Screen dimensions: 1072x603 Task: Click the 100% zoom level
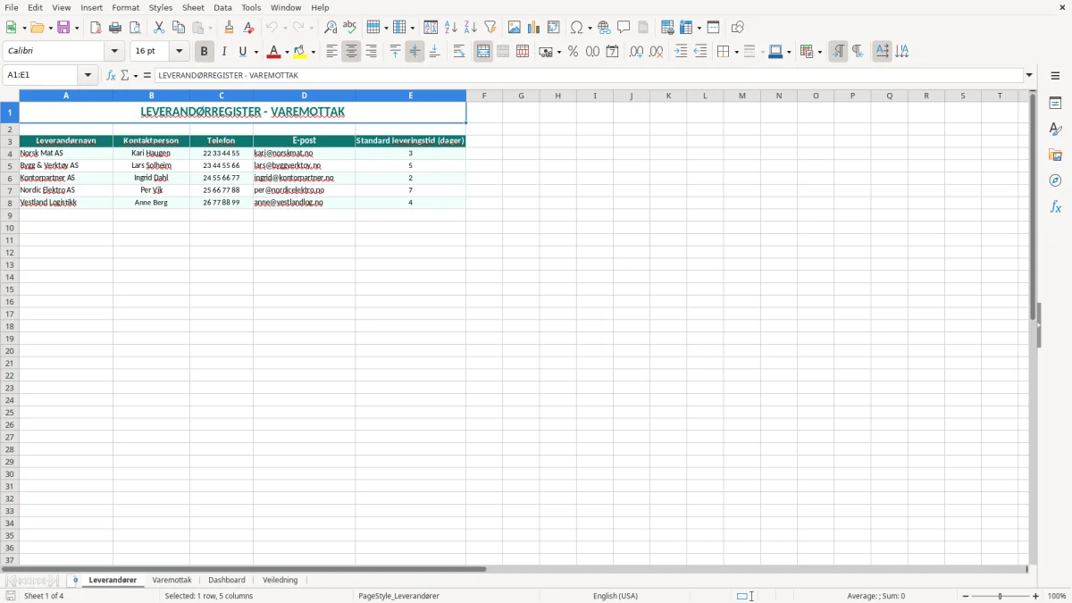(x=1057, y=596)
